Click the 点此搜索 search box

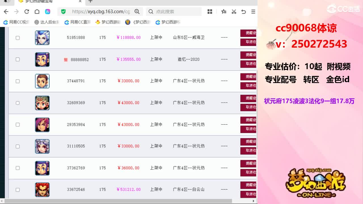tap(174, 12)
